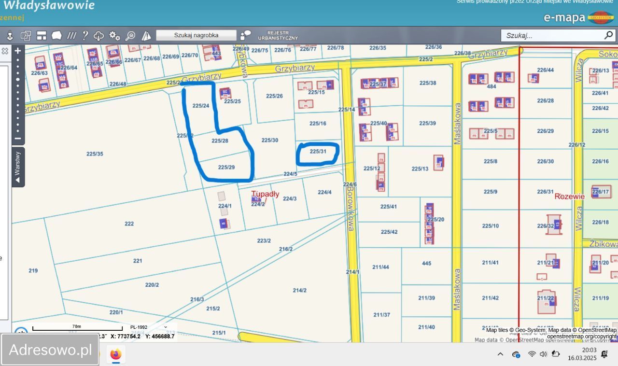Click parcel label 226/44
The height and width of the screenshot is (366, 618).
545,70
